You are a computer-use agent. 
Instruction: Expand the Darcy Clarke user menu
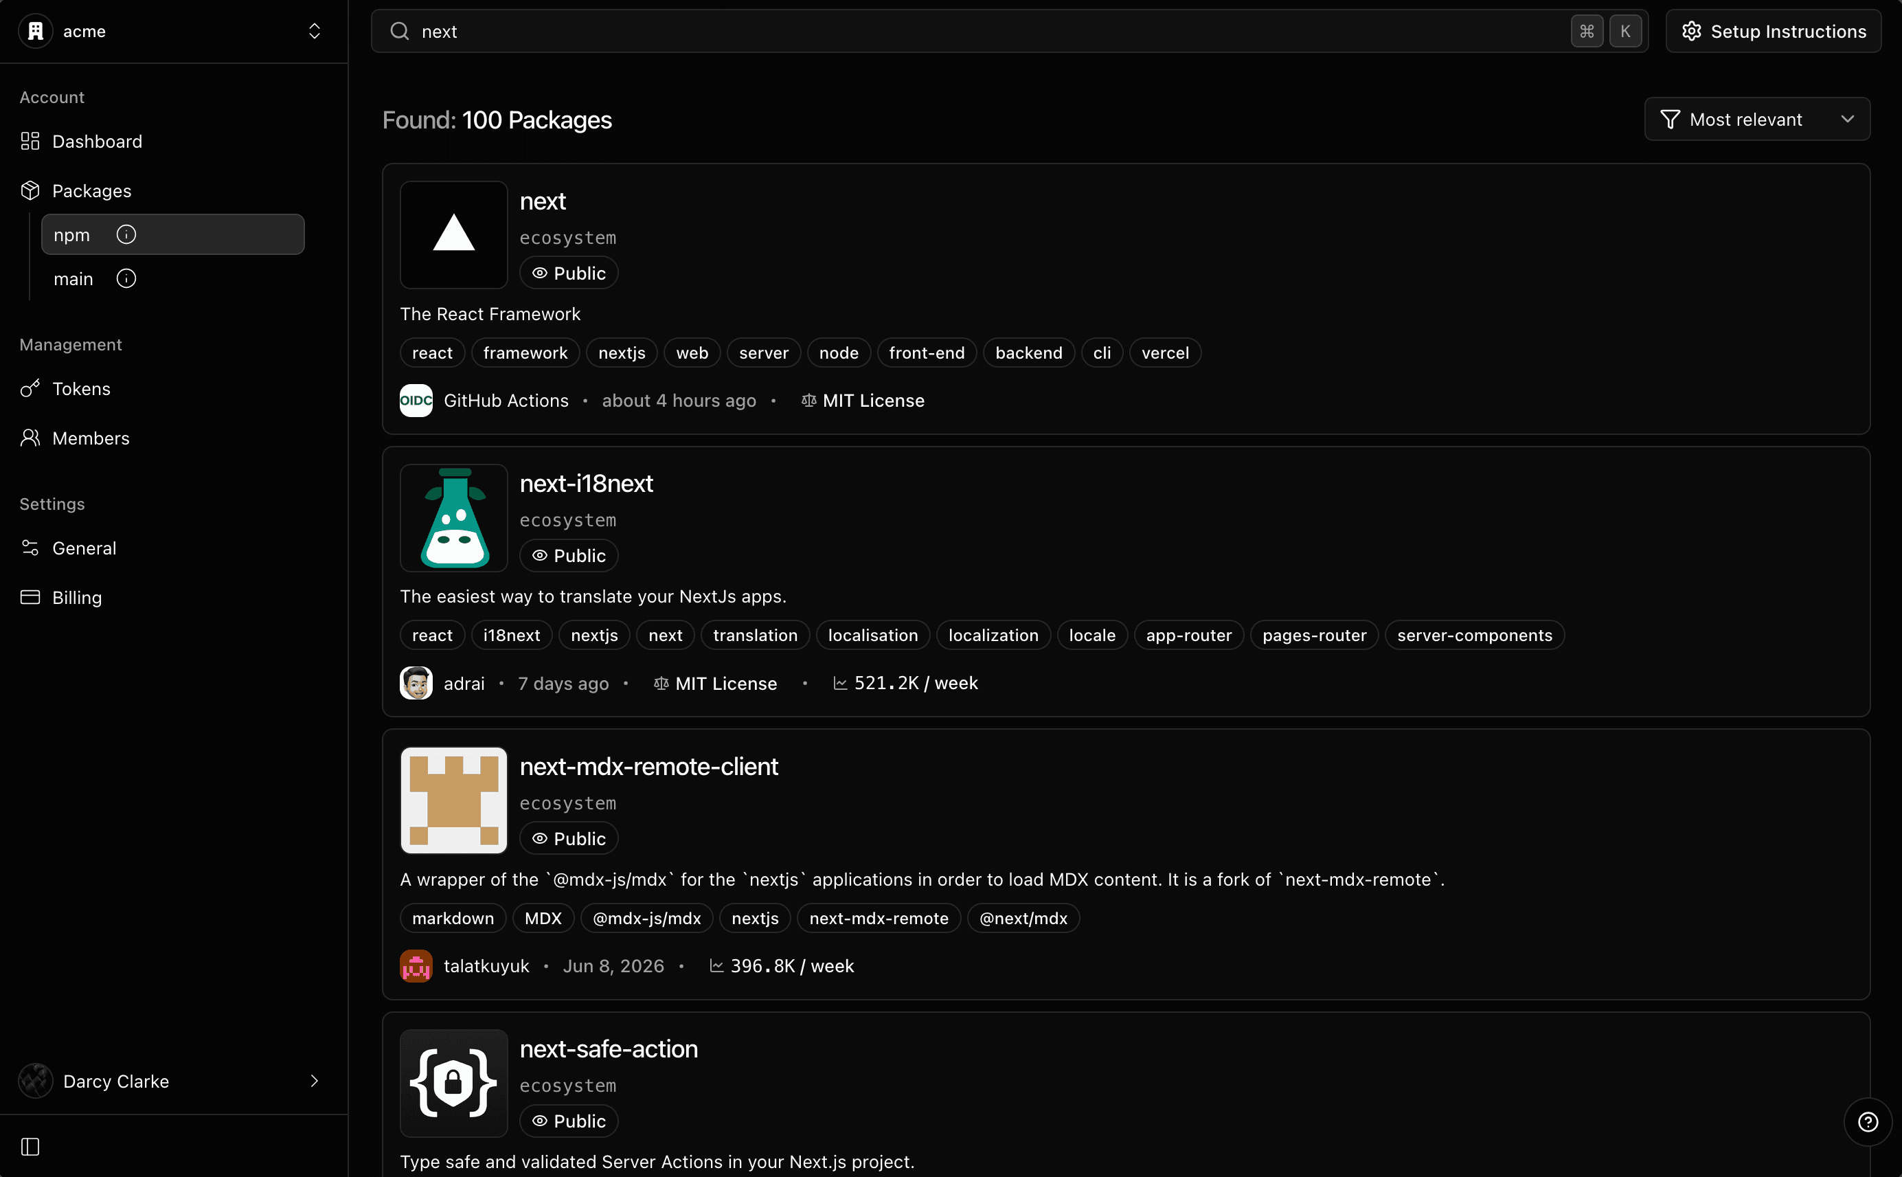pyautogui.click(x=174, y=1081)
